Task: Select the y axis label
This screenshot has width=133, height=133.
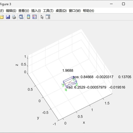Action: point(38,118)
